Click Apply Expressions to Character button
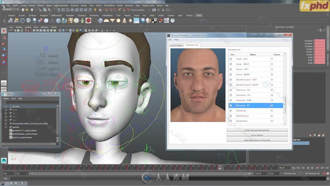This screenshot has height=186, width=330. tap(257, 140)
